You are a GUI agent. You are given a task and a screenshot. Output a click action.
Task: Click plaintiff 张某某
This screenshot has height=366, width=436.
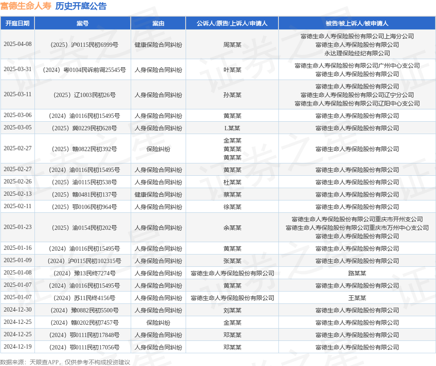(x=232, y=261)
